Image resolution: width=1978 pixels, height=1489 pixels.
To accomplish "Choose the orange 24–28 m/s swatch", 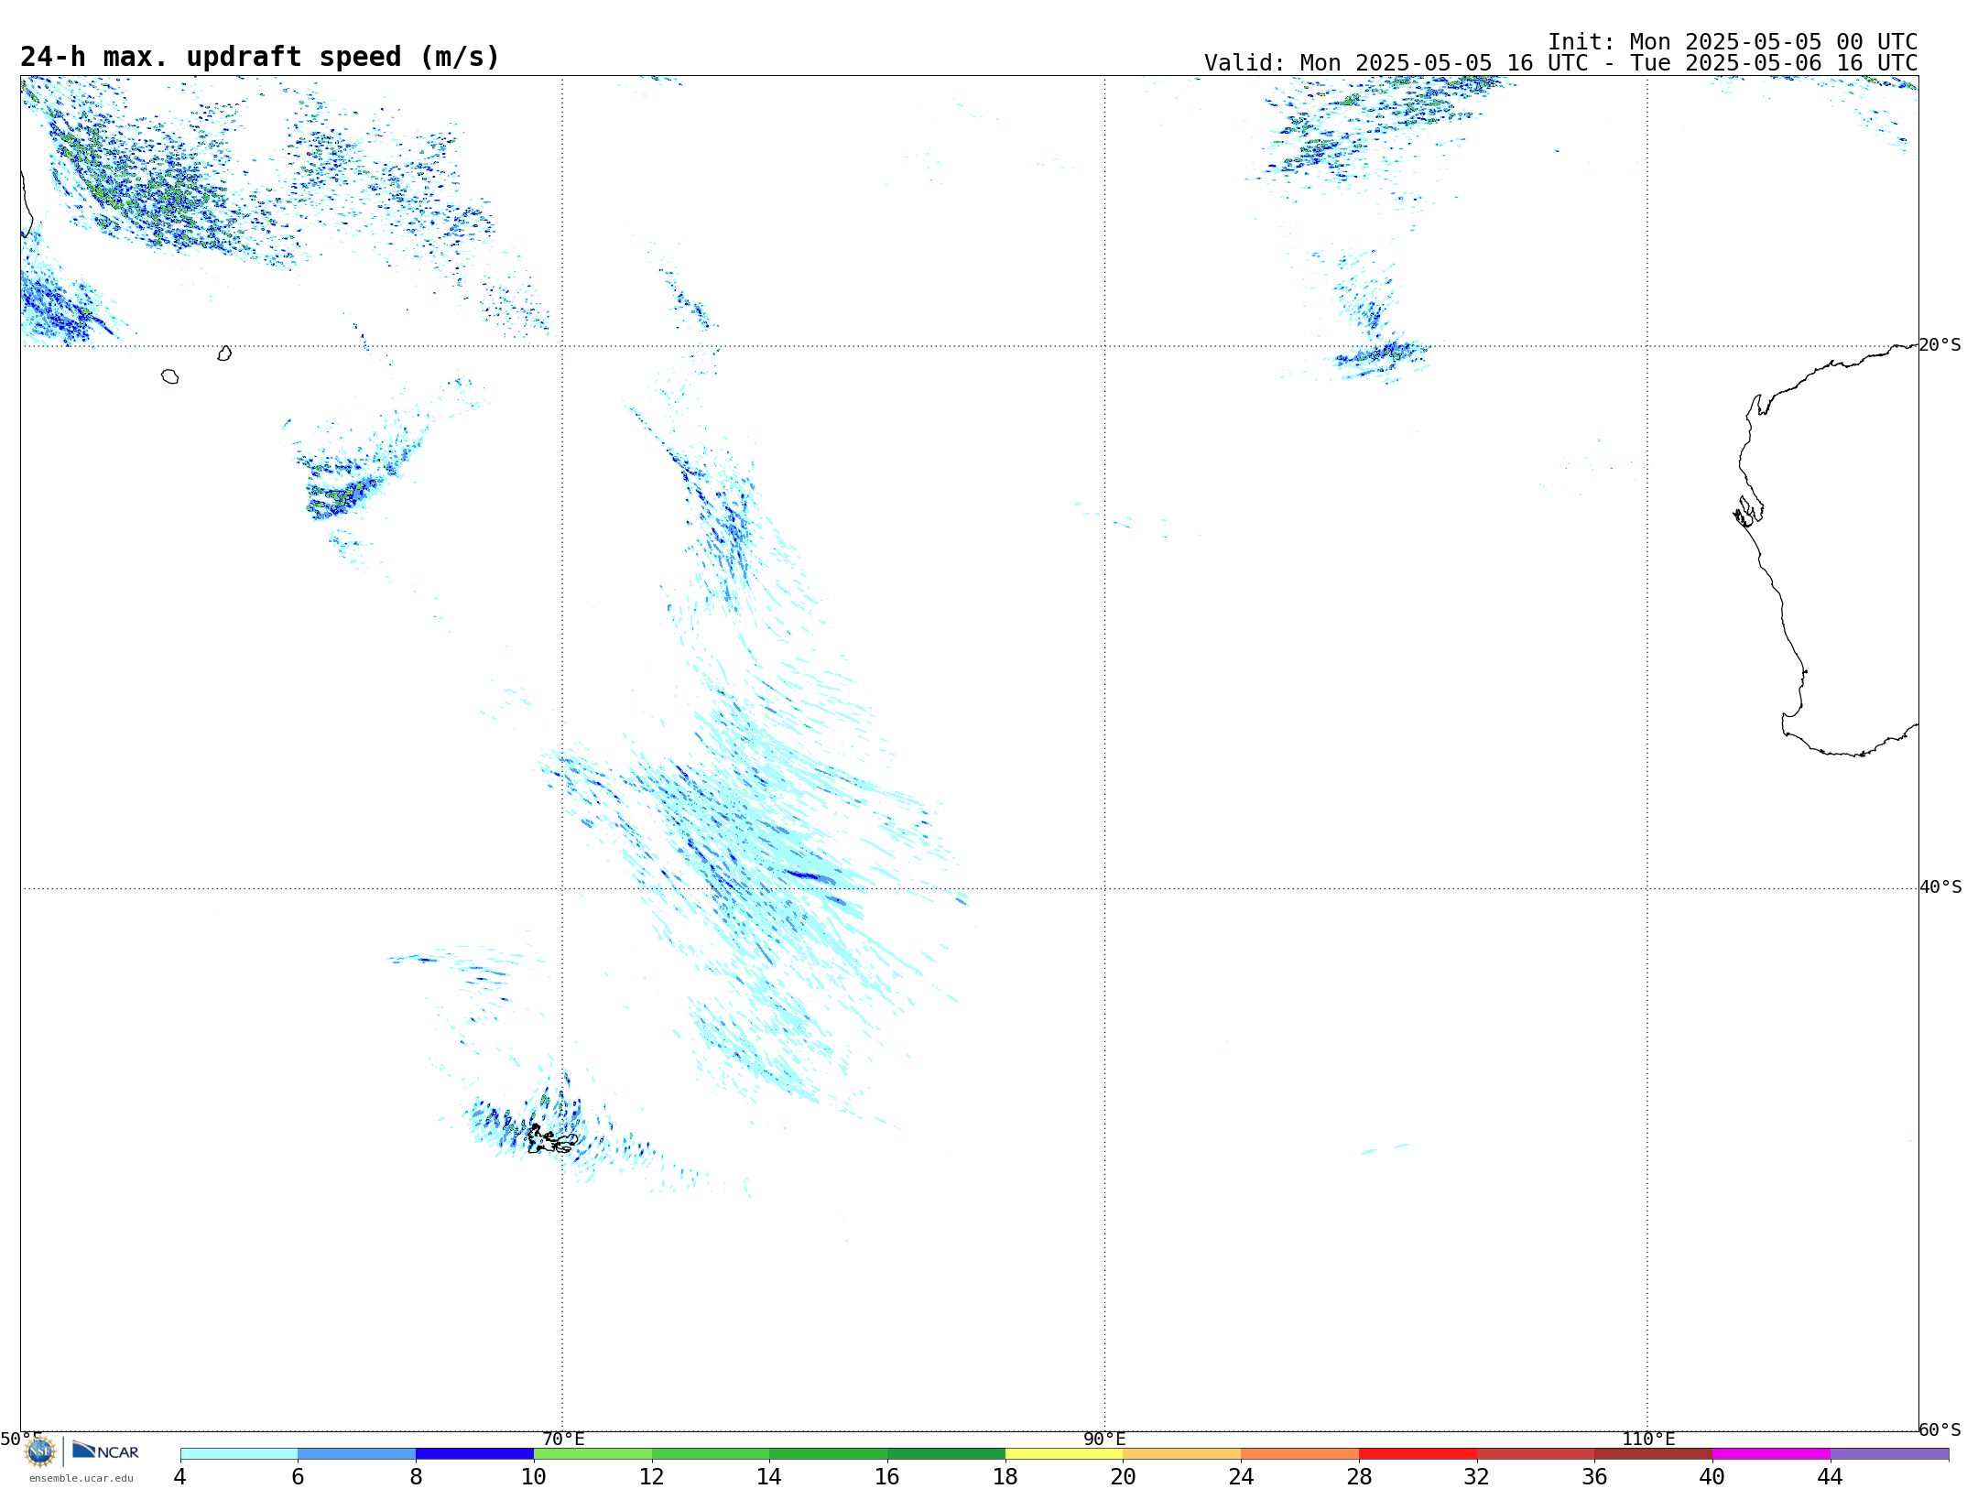I will pyautogui.click(x=1299, y=1453).
